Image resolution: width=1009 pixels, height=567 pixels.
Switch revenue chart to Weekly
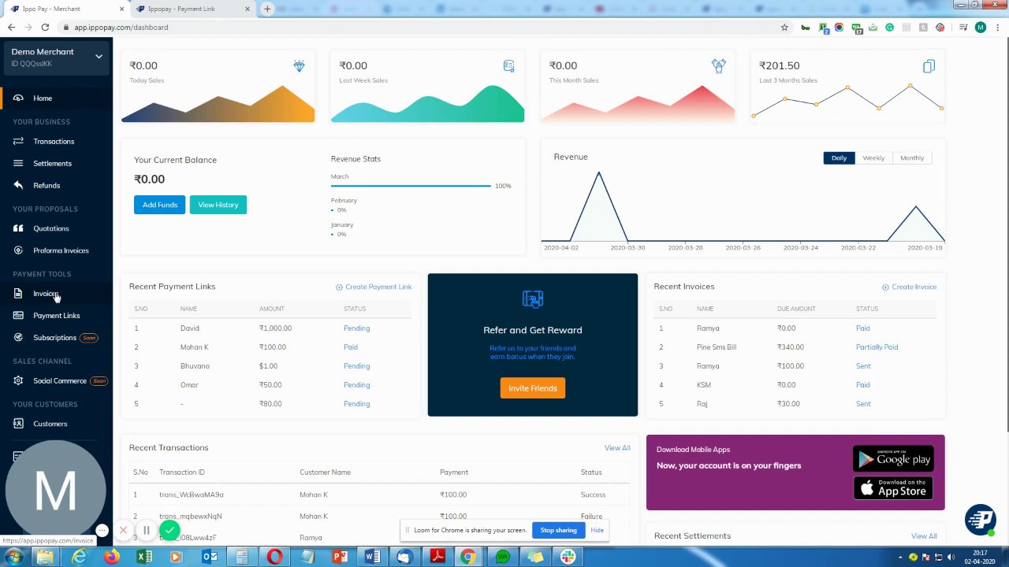pyautogui.click(x=873, y=158)
